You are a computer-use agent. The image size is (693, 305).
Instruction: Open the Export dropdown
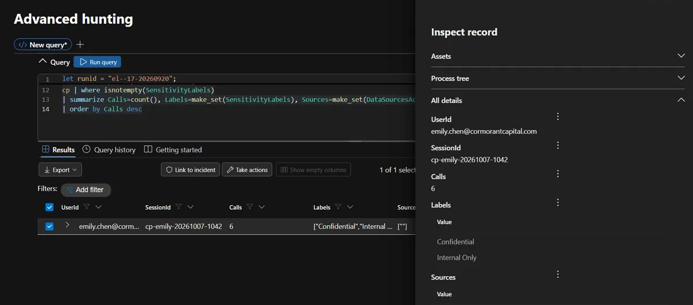[60, 170]
